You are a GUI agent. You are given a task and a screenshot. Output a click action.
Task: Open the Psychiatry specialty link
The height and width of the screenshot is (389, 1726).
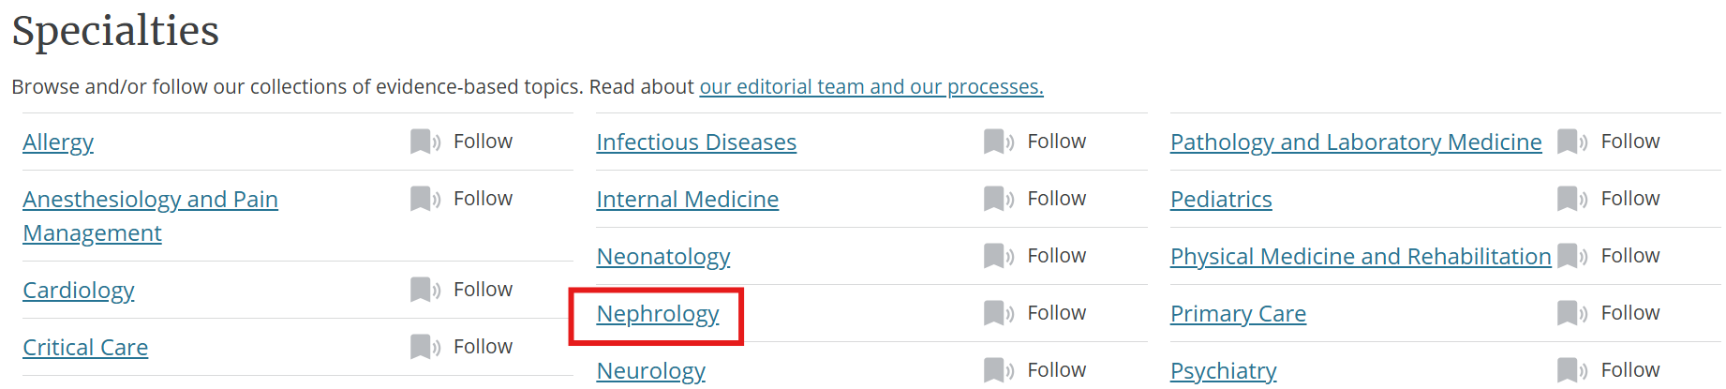tap(1223, 371)
